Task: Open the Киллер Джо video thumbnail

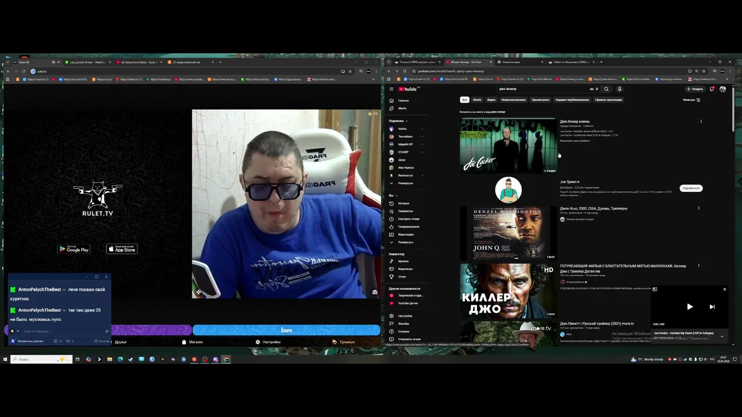Action: point(508,290)
